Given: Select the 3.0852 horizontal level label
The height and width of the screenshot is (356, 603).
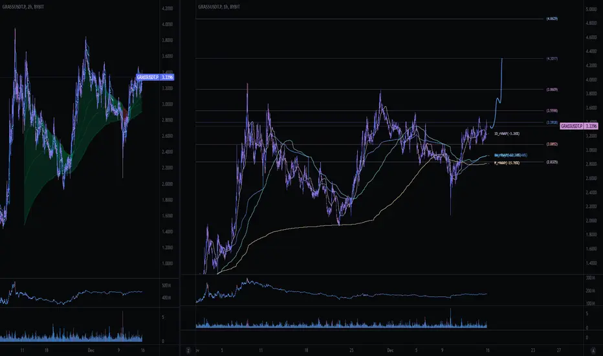Looking at the screenshot, I should click(552, 144).
